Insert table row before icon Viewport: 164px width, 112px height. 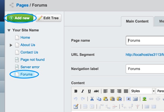pos(101,106)
